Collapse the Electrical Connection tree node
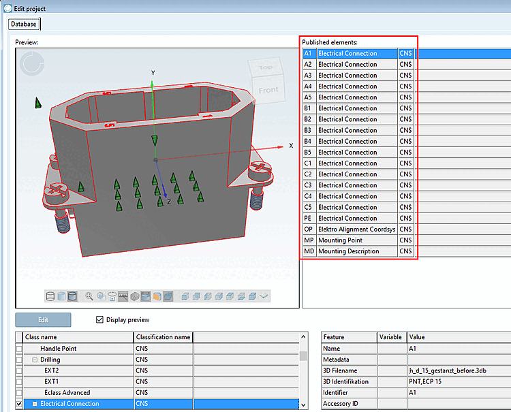 (x=35, y=404)
